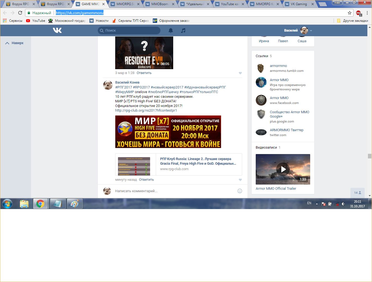Click the browser address bar URL
This screenshot has width=372, height=282.
[80, 13]
